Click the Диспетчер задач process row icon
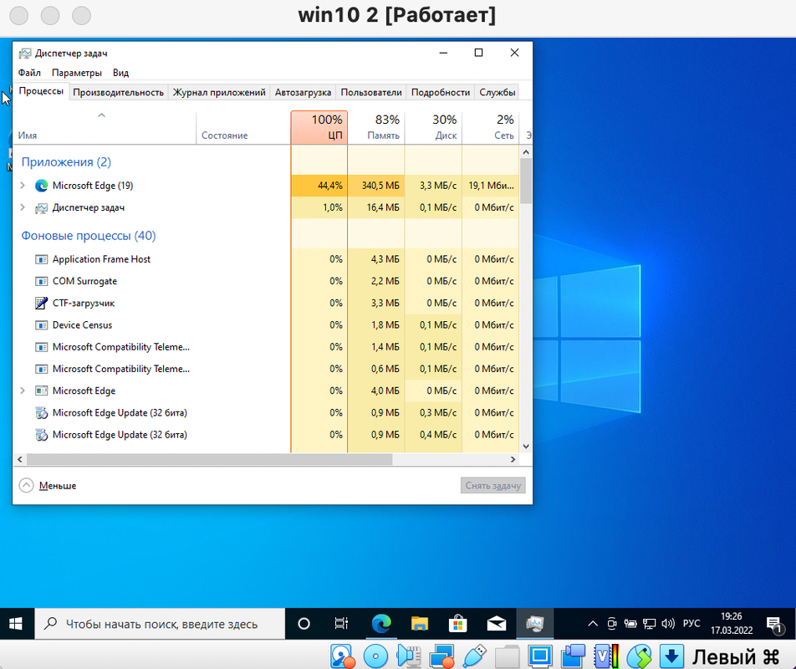The height and width of the screenshot is (669, 796). click(x=41, y=207)
